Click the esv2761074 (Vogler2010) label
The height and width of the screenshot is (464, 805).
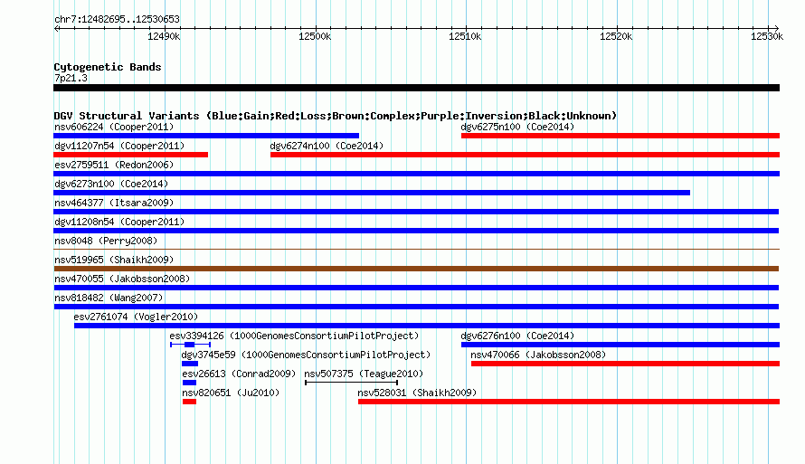[136, 317]
